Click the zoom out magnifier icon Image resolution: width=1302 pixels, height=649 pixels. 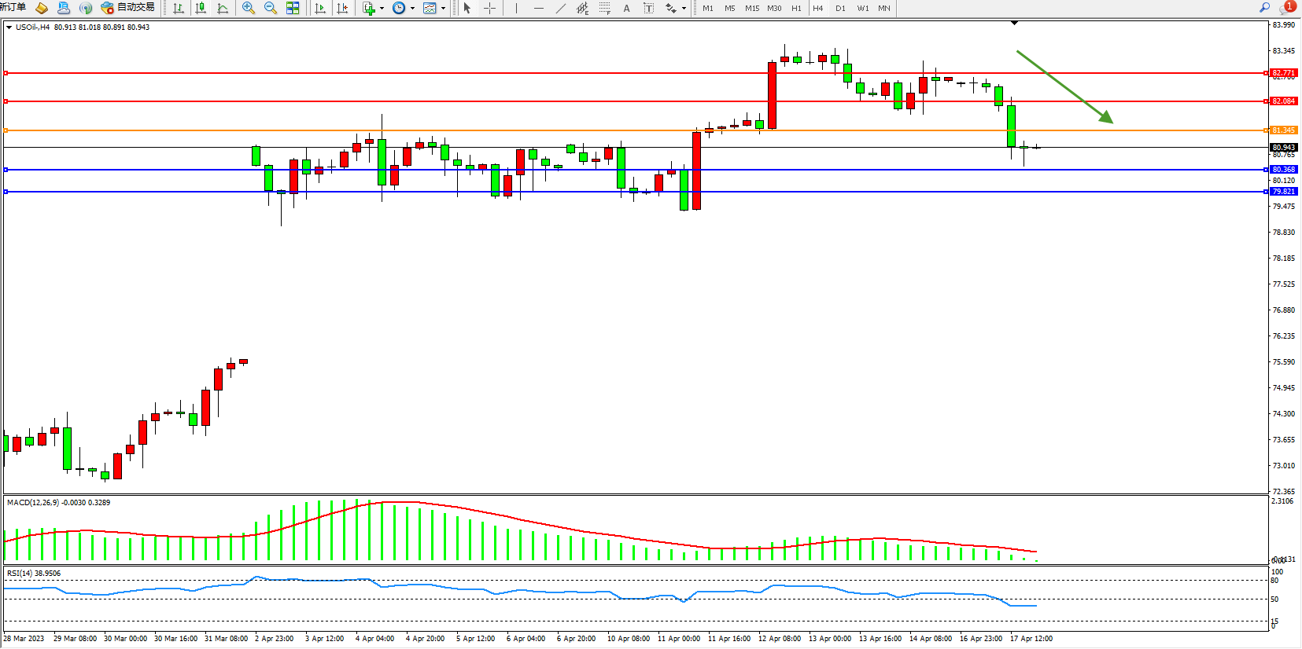click(x=271, y=8)
